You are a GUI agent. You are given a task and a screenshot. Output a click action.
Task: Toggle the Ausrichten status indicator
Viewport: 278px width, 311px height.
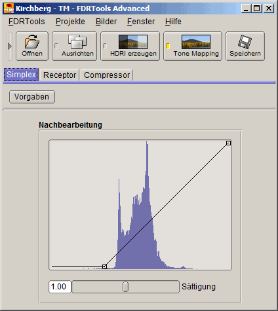click(56, 46)
